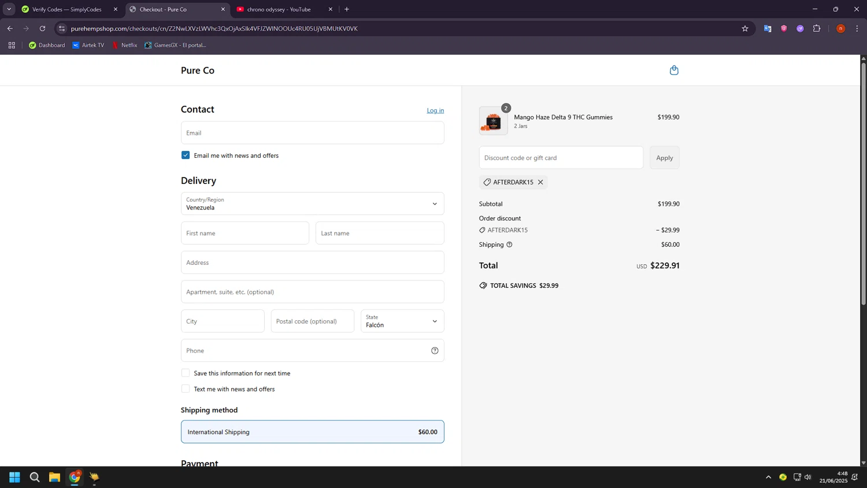Click the First name field
867x488 pixels.
[245, 233]
